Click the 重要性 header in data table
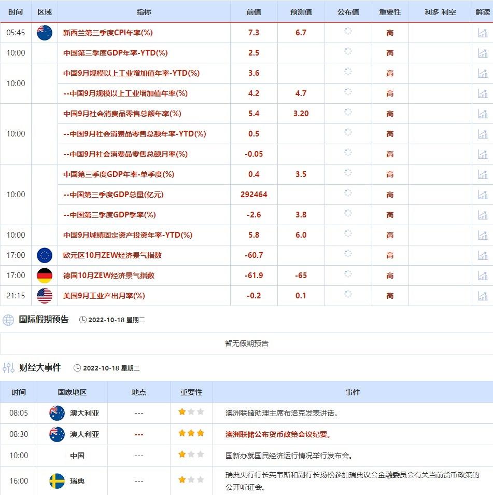Image resolution: width=493 pixels, height=495 pixels. point(390,11)
